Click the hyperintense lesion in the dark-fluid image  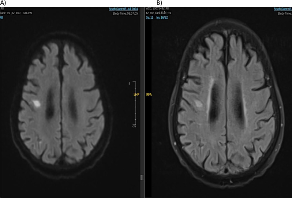199,103
